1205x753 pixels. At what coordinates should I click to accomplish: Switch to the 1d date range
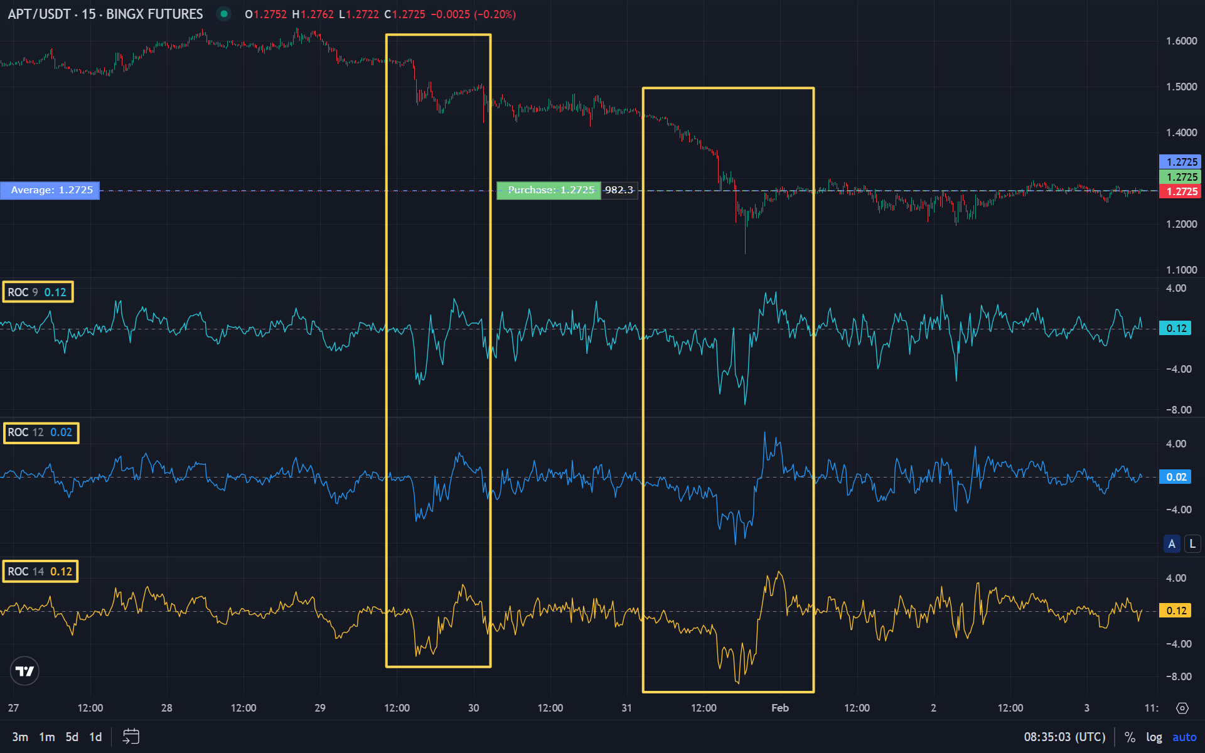[95, 736]
